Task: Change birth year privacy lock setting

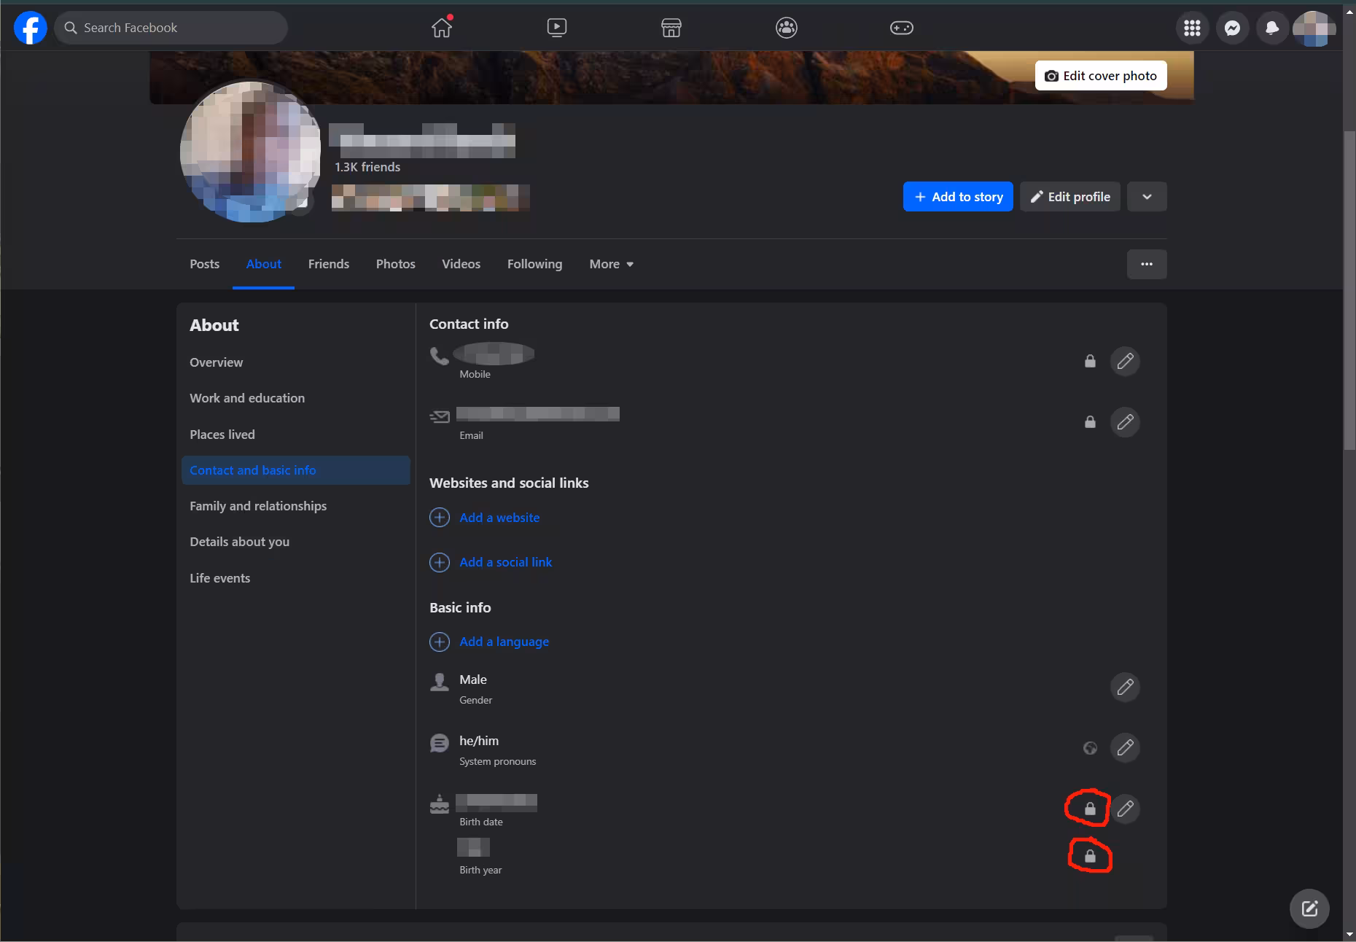Action: pos(1090,857)
